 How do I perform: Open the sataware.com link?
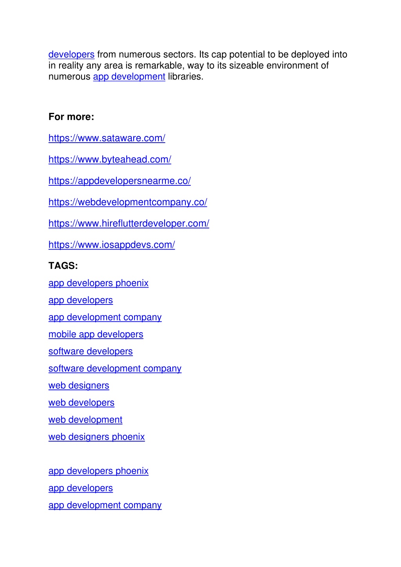(107, 138)
